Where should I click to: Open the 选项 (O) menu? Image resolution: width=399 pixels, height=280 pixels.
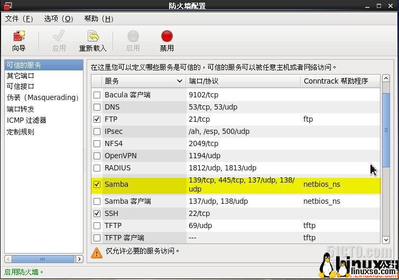point(59,19)
